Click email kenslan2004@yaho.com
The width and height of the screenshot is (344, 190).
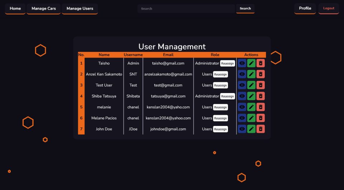pyautogui.click(x=168, y=107)
